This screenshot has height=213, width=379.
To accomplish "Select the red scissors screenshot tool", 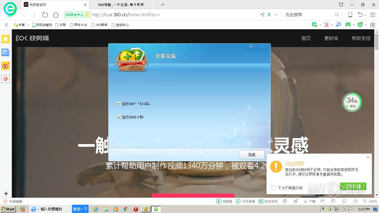I will pos(327,25).
